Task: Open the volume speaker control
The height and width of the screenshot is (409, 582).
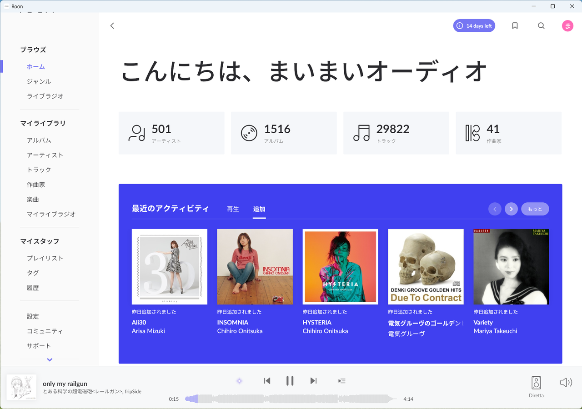Action: click(566, 382)
